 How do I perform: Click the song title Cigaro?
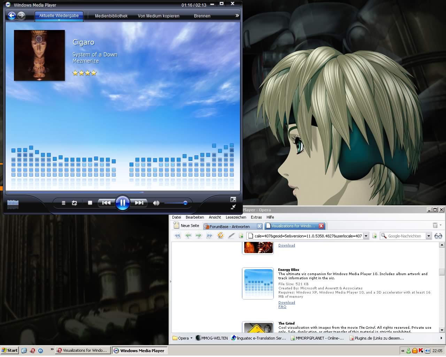click(83, 42)
